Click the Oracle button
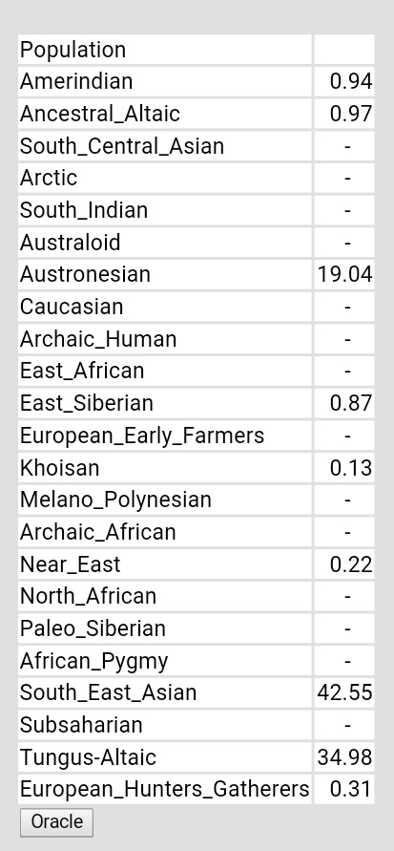The width and height of the screenshot is (394, 851). pyautogui.click(x=56, y=822)
